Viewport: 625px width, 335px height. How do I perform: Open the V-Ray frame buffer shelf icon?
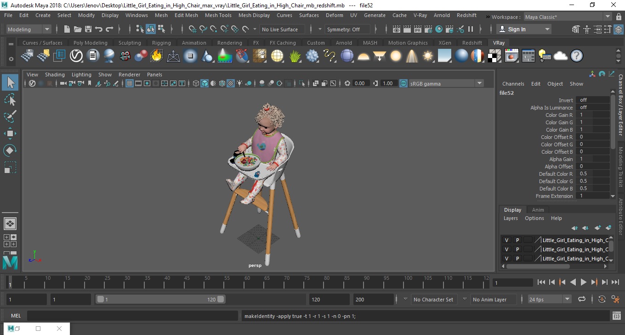511,56
